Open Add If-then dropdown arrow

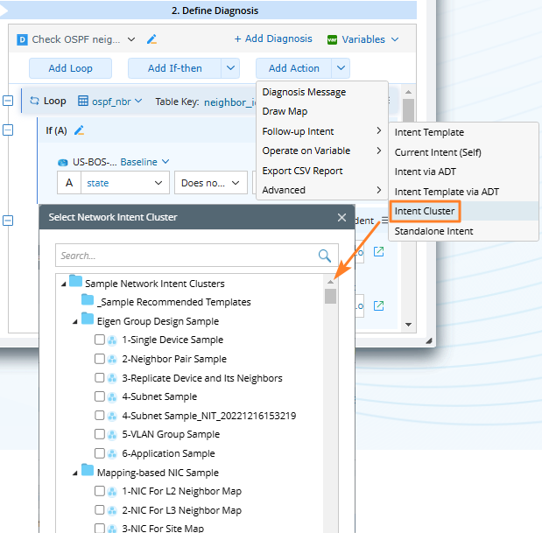pyautogui.click(x=230, y=68)
